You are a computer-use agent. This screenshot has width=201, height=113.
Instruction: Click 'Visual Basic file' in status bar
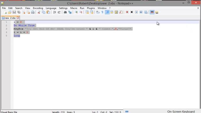point(9,112)
